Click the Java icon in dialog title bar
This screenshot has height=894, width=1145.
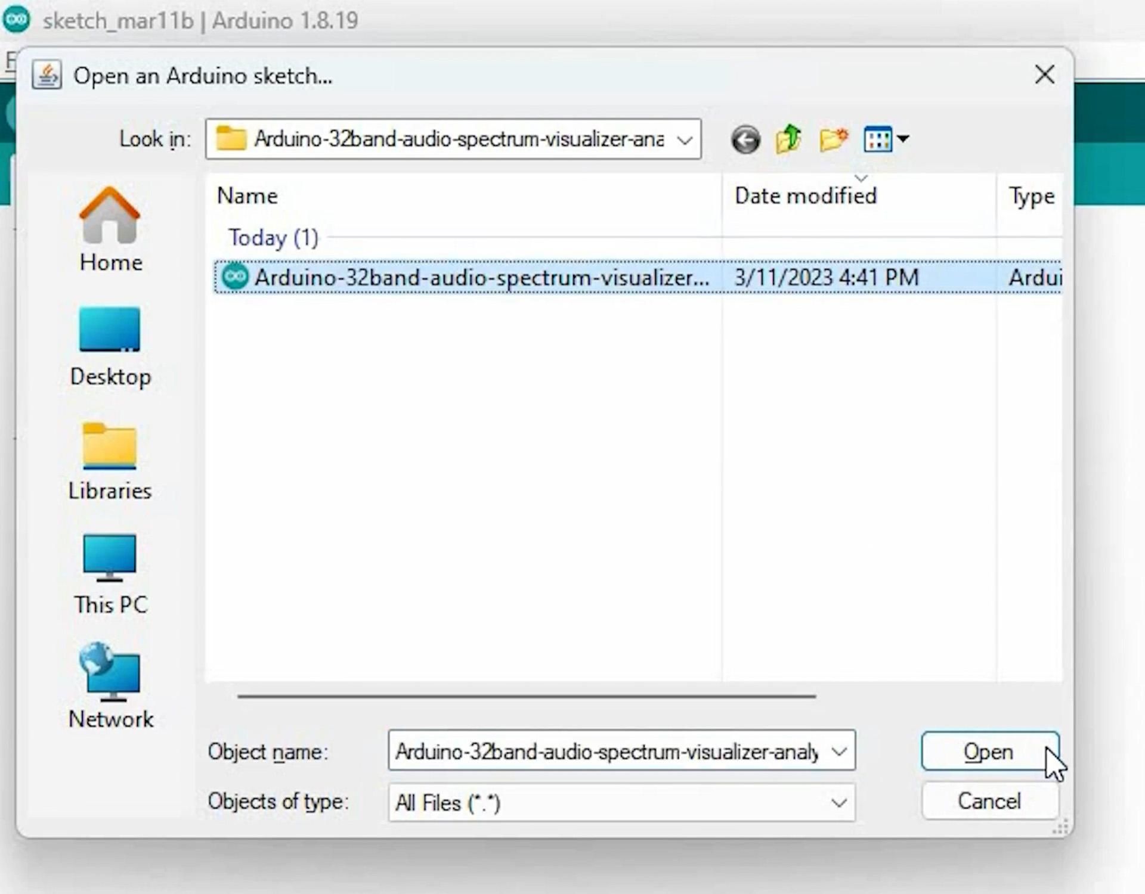(47, 76)
